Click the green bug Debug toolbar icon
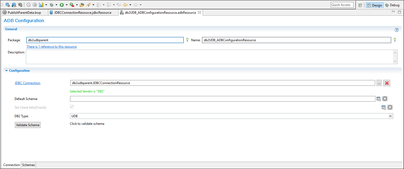 [51, 5]
